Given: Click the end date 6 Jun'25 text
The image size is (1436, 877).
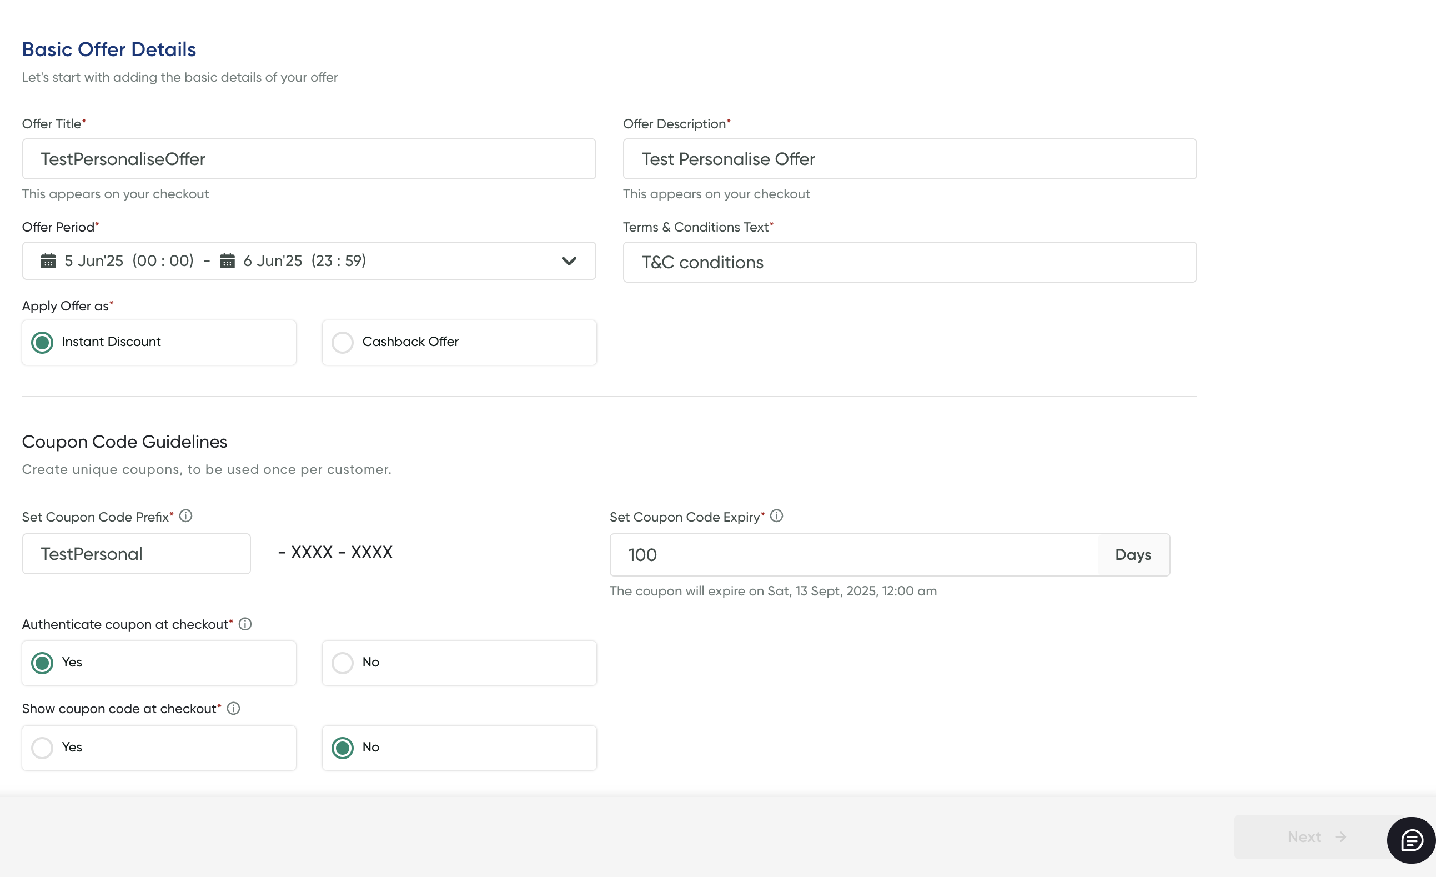Looking at the screenshot, I should click(x=273, y=260).
